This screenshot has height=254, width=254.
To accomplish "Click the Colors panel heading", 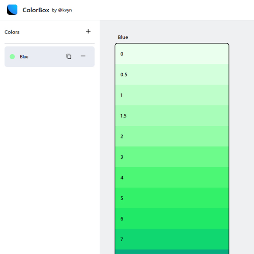I will click(12, 32).
